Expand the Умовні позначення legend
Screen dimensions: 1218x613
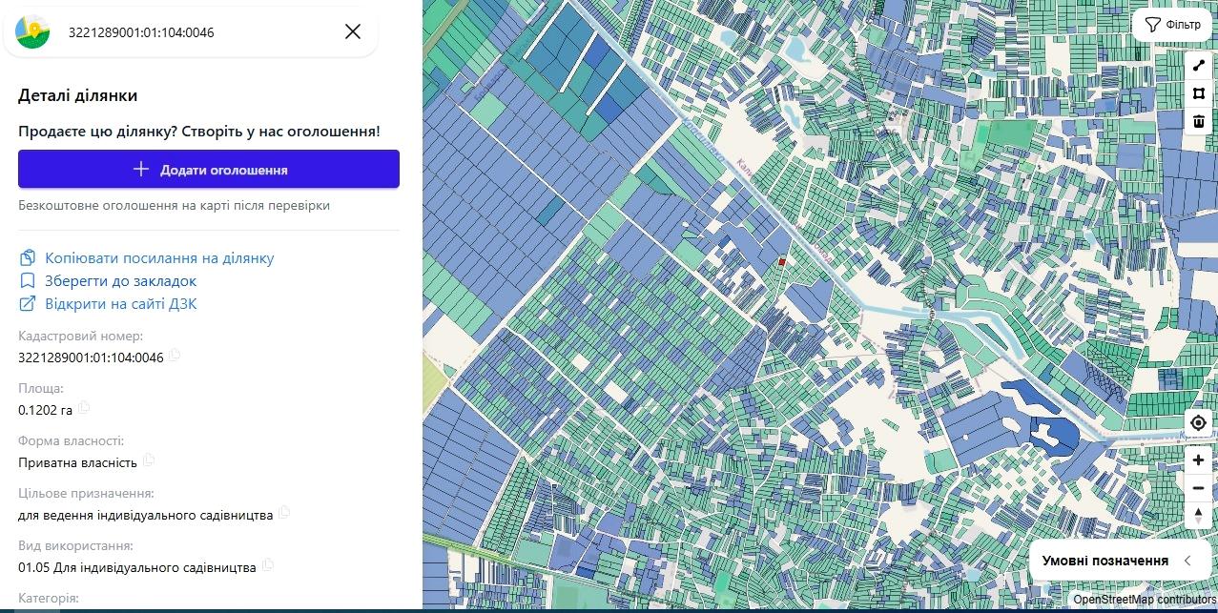(x=1117, y=561)
